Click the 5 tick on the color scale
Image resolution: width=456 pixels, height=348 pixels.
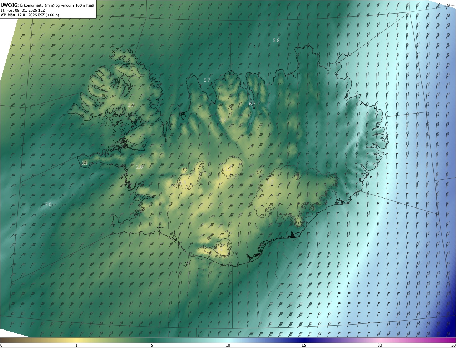pyautogui.click(x=152, y=345)
